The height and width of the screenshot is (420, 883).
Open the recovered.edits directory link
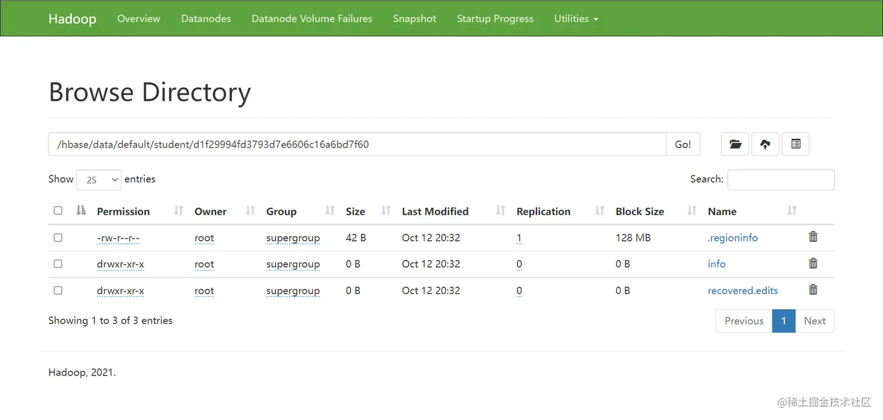743,290
